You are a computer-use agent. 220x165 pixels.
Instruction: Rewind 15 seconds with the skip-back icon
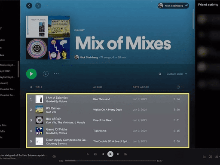(x=95, y=154)
